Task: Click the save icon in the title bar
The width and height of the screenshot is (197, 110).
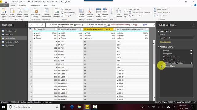Action: point(6,2)
